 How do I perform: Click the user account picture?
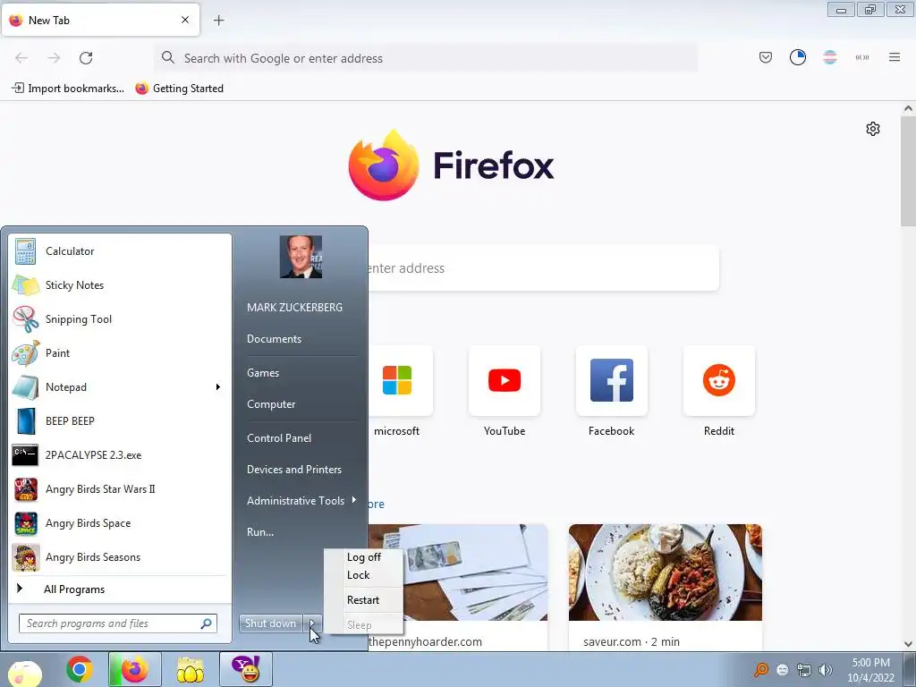301,257
